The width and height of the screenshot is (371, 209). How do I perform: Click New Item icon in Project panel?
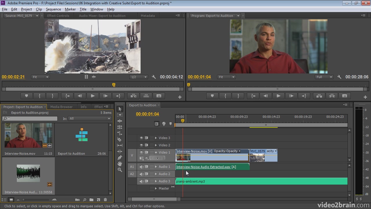click(98, 200)
